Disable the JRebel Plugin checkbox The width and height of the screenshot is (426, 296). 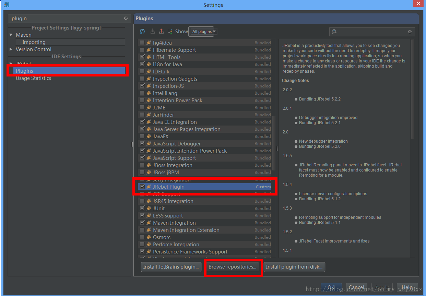point(142,187)
